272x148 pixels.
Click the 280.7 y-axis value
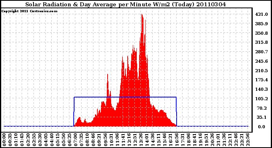pyautogui.click(x=261, y=52)
